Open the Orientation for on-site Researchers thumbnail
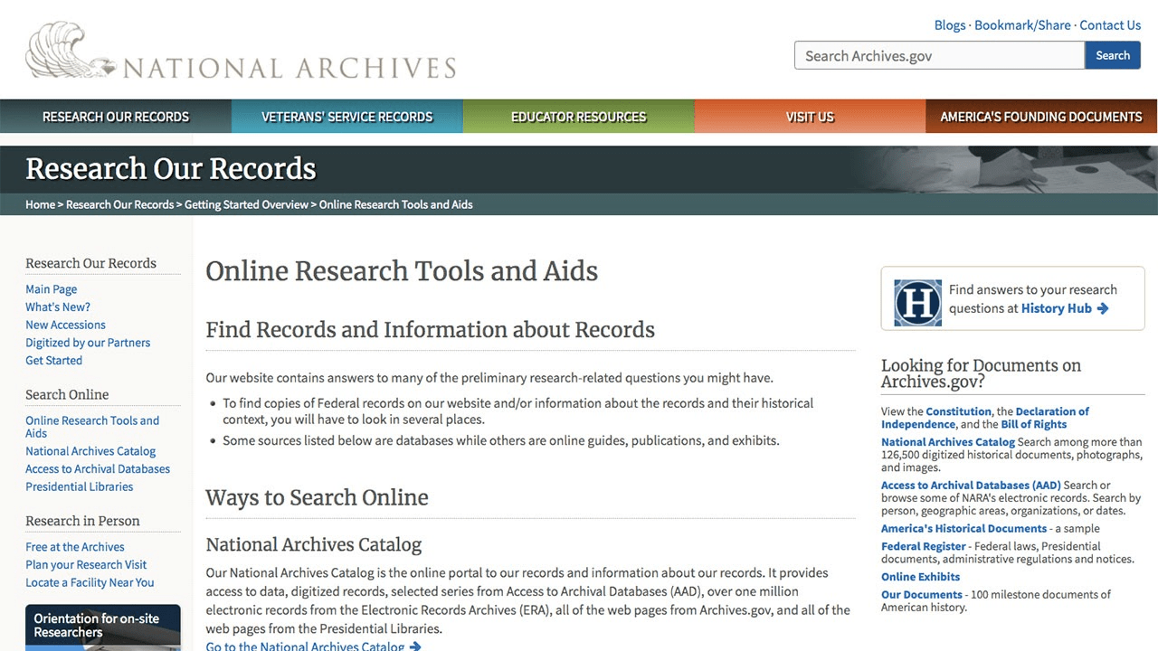 click(x=102, y=627)
